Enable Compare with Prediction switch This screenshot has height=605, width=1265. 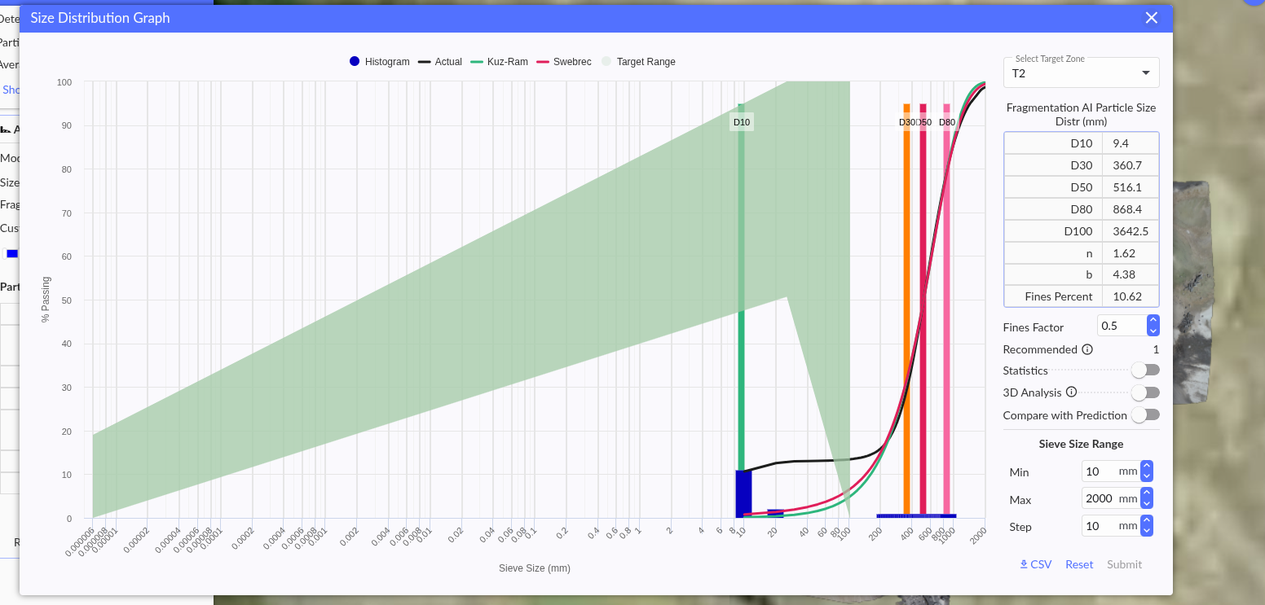(1144, 414)
